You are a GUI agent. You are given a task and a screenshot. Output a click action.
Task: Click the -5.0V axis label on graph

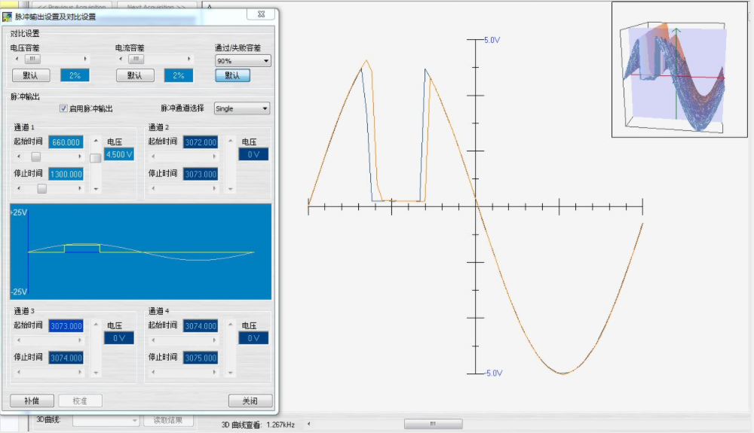coord(493,373)
